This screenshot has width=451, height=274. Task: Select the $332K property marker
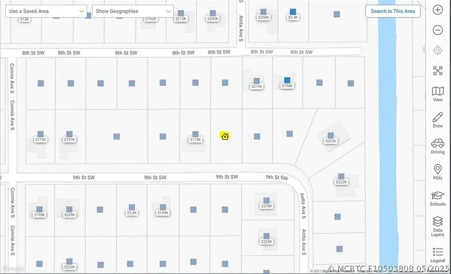[x=331, y=138]
